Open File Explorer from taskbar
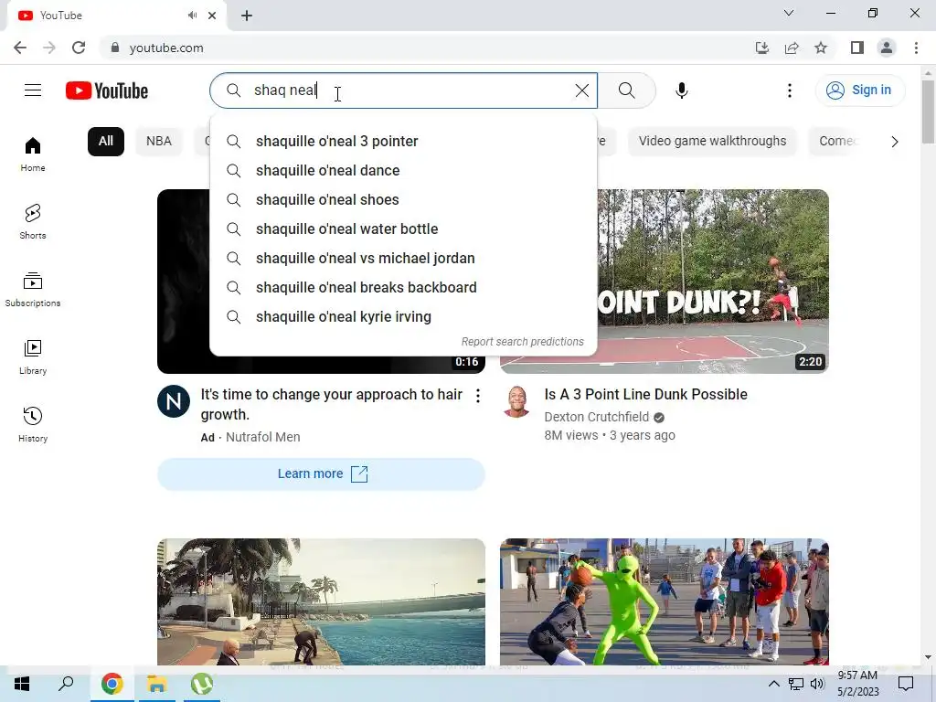The width and height of the screenshot is (936, 702). tap(157, 684)
